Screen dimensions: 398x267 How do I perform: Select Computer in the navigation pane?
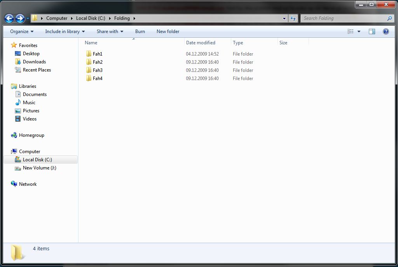(30, 151)
